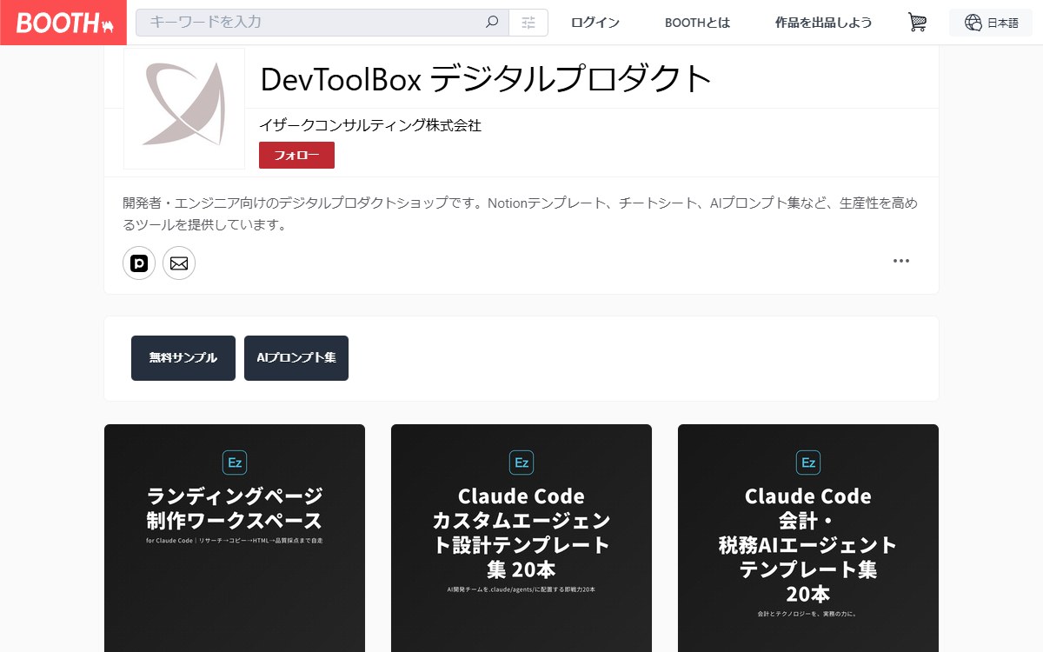Select the AIプロンプト集 category button
This screenshot has height=652, width=1043.
pyautogui.click(x=296, y=358)
